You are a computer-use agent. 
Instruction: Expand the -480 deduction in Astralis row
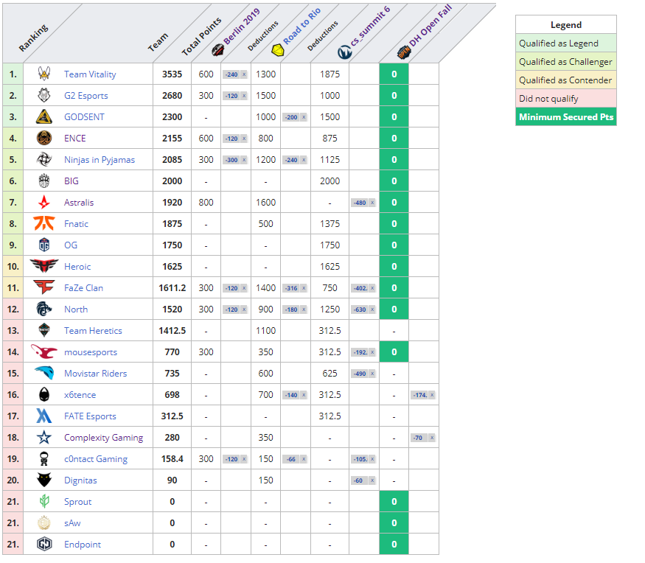click(x=363, y=203)
